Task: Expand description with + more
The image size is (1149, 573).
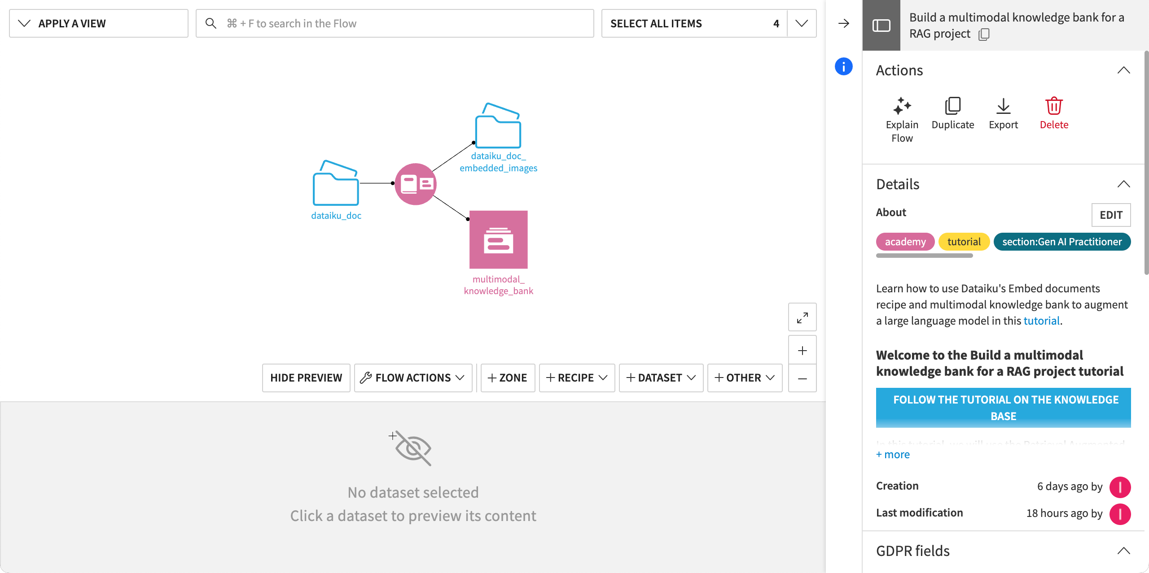Action: click(893, 455)
